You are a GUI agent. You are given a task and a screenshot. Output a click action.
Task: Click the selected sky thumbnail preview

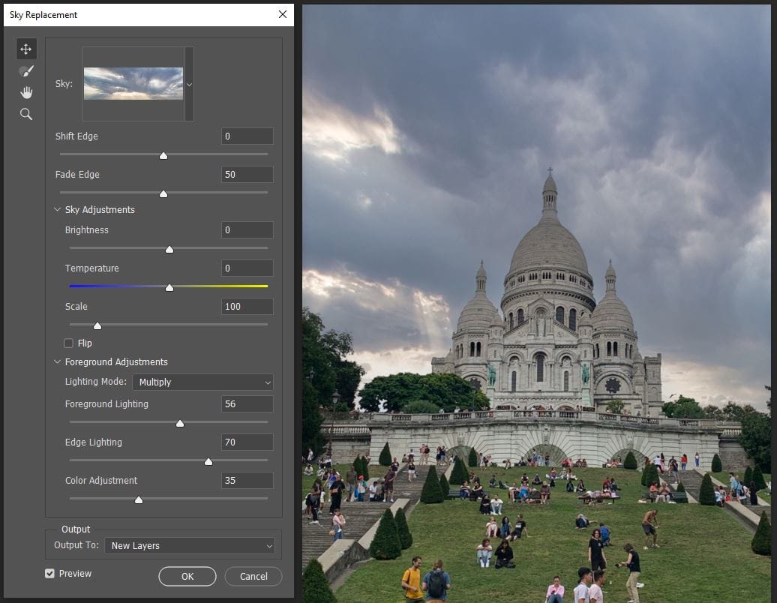click(133, 83)
